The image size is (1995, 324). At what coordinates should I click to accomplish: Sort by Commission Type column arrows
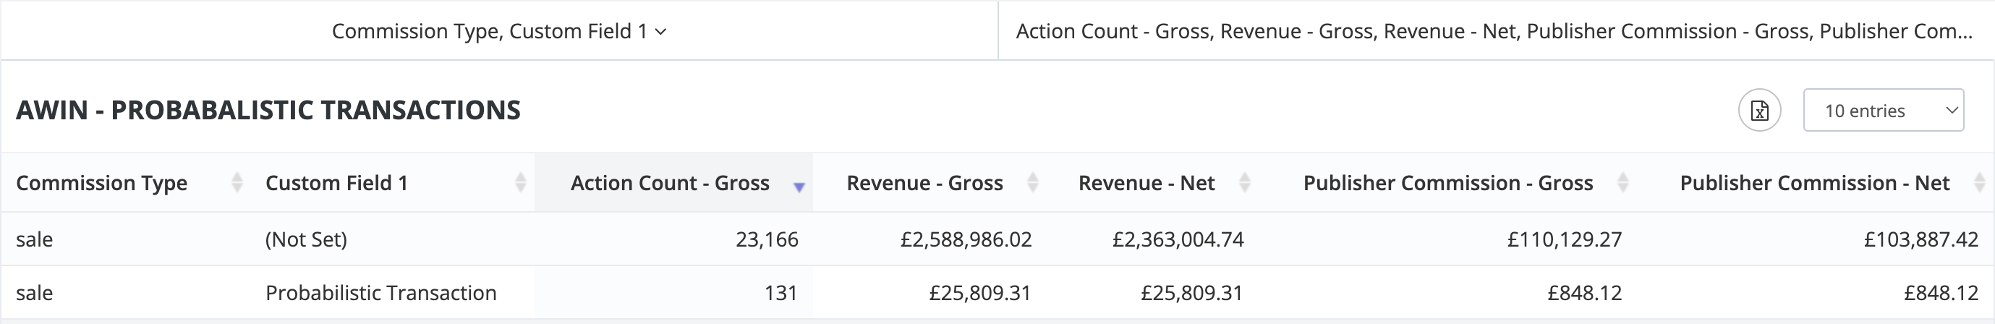(x=237, y=183)
